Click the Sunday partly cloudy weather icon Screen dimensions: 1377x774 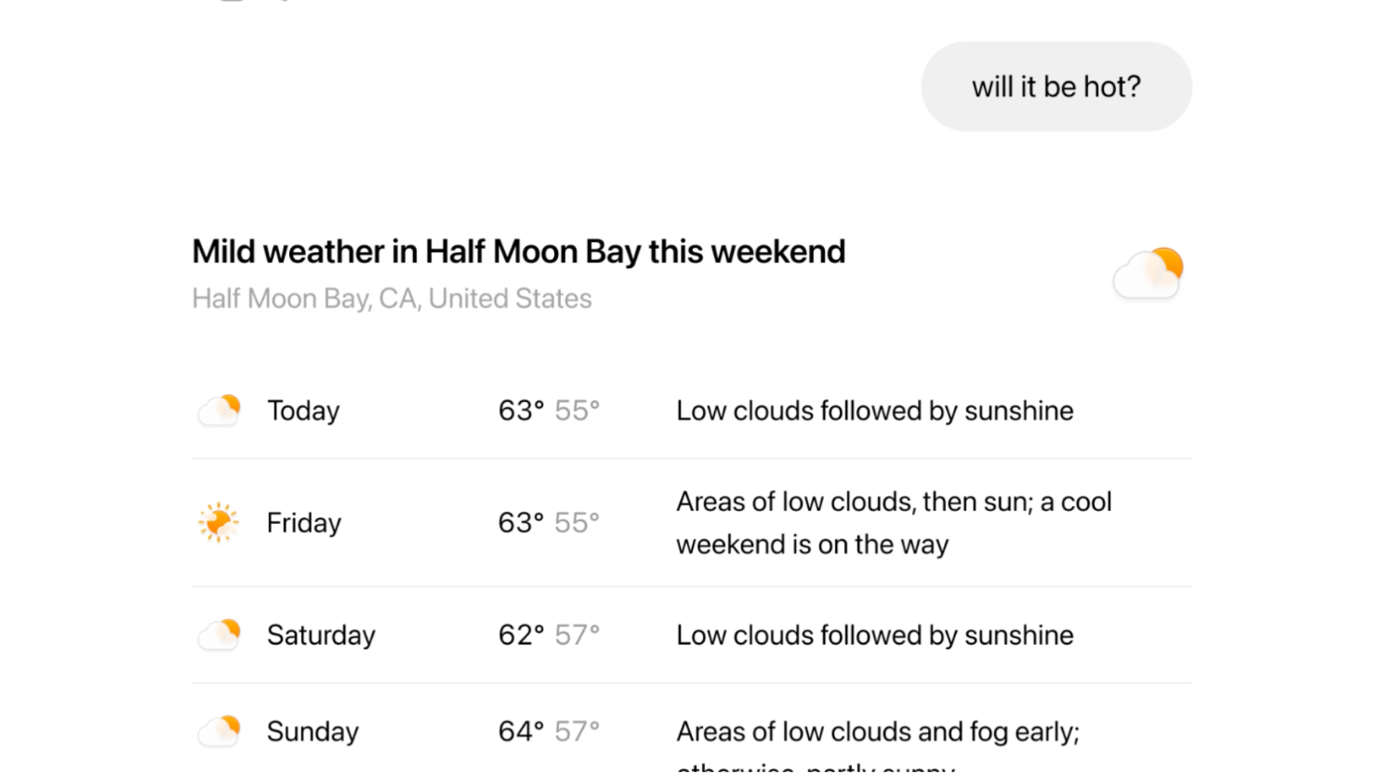(x=219, y=732)
